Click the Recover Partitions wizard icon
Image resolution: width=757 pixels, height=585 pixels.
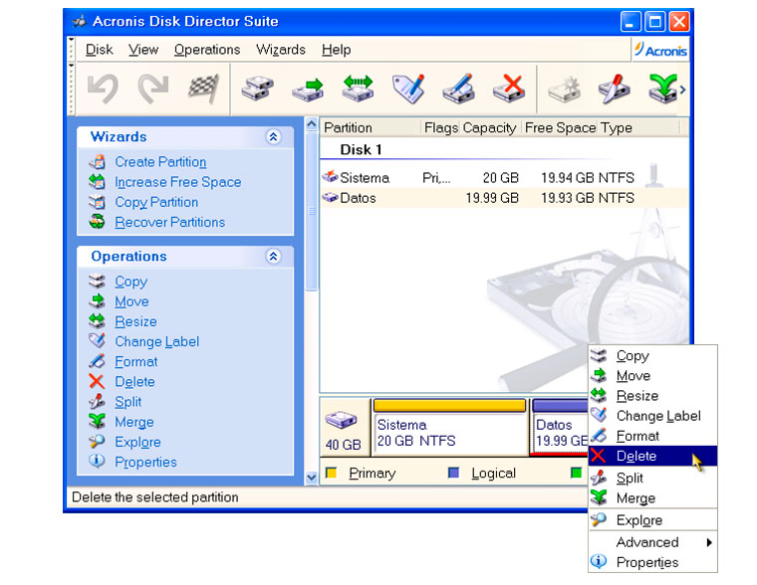click(97, 222)
